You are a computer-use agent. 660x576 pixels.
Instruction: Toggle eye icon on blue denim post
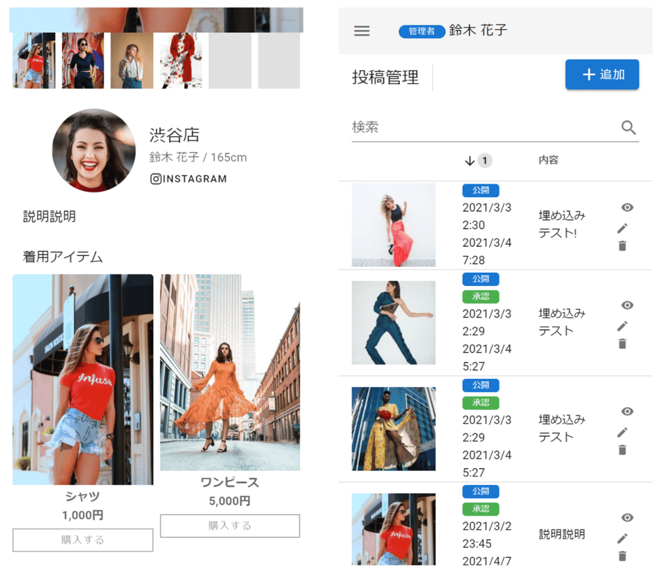click(627, 305)
